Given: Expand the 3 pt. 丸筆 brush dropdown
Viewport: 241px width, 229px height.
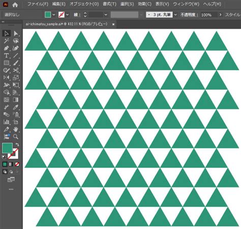Looking at the screenshot, I should [175, 15].
